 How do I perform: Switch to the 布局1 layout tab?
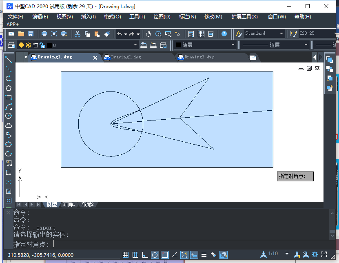pyautogui.click(x=69, y=204)
